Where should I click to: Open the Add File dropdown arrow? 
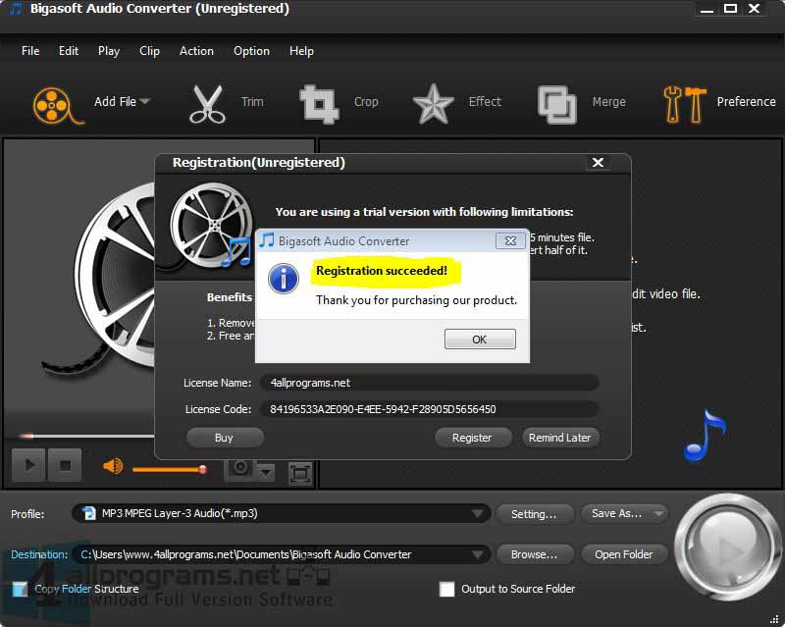point(144,101)
